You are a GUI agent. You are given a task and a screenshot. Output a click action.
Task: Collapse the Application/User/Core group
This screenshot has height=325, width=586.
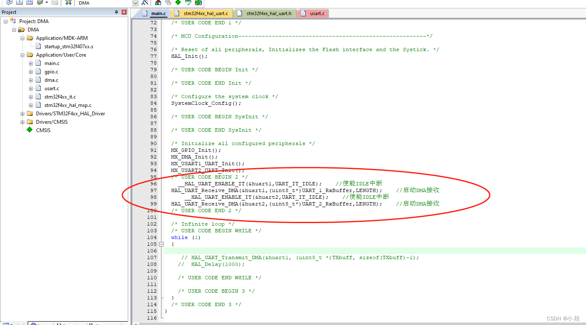pos(22,55)
